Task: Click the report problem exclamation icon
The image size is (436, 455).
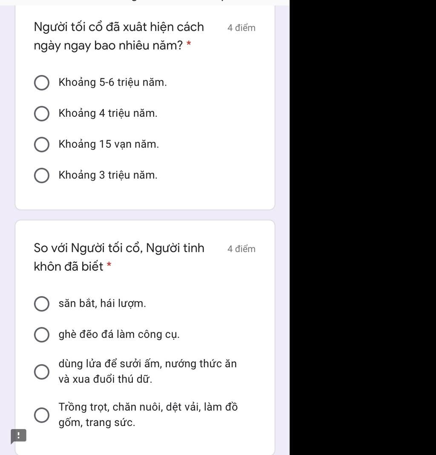Action: [x=19, y=436]
